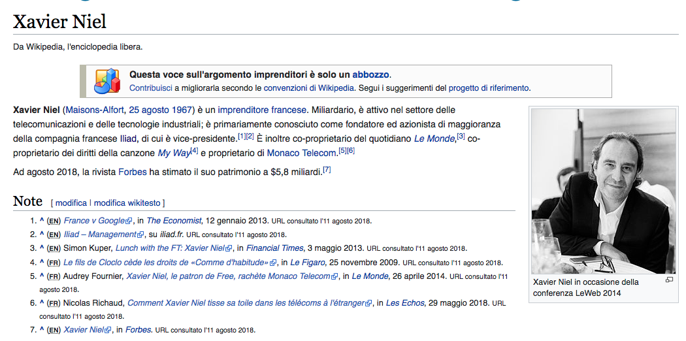The height and width of the screenshot is (341, 686).
Task: Open the My Way song link
Action: 174,154
